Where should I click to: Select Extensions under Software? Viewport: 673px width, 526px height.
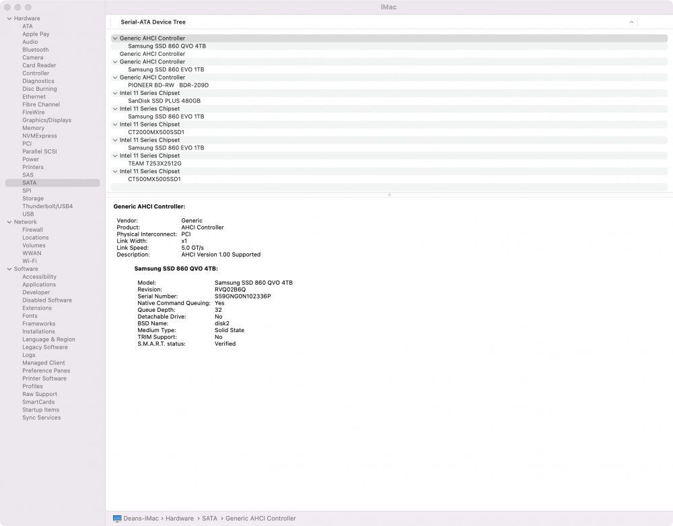pyautogui.click(x=37, y=308)
